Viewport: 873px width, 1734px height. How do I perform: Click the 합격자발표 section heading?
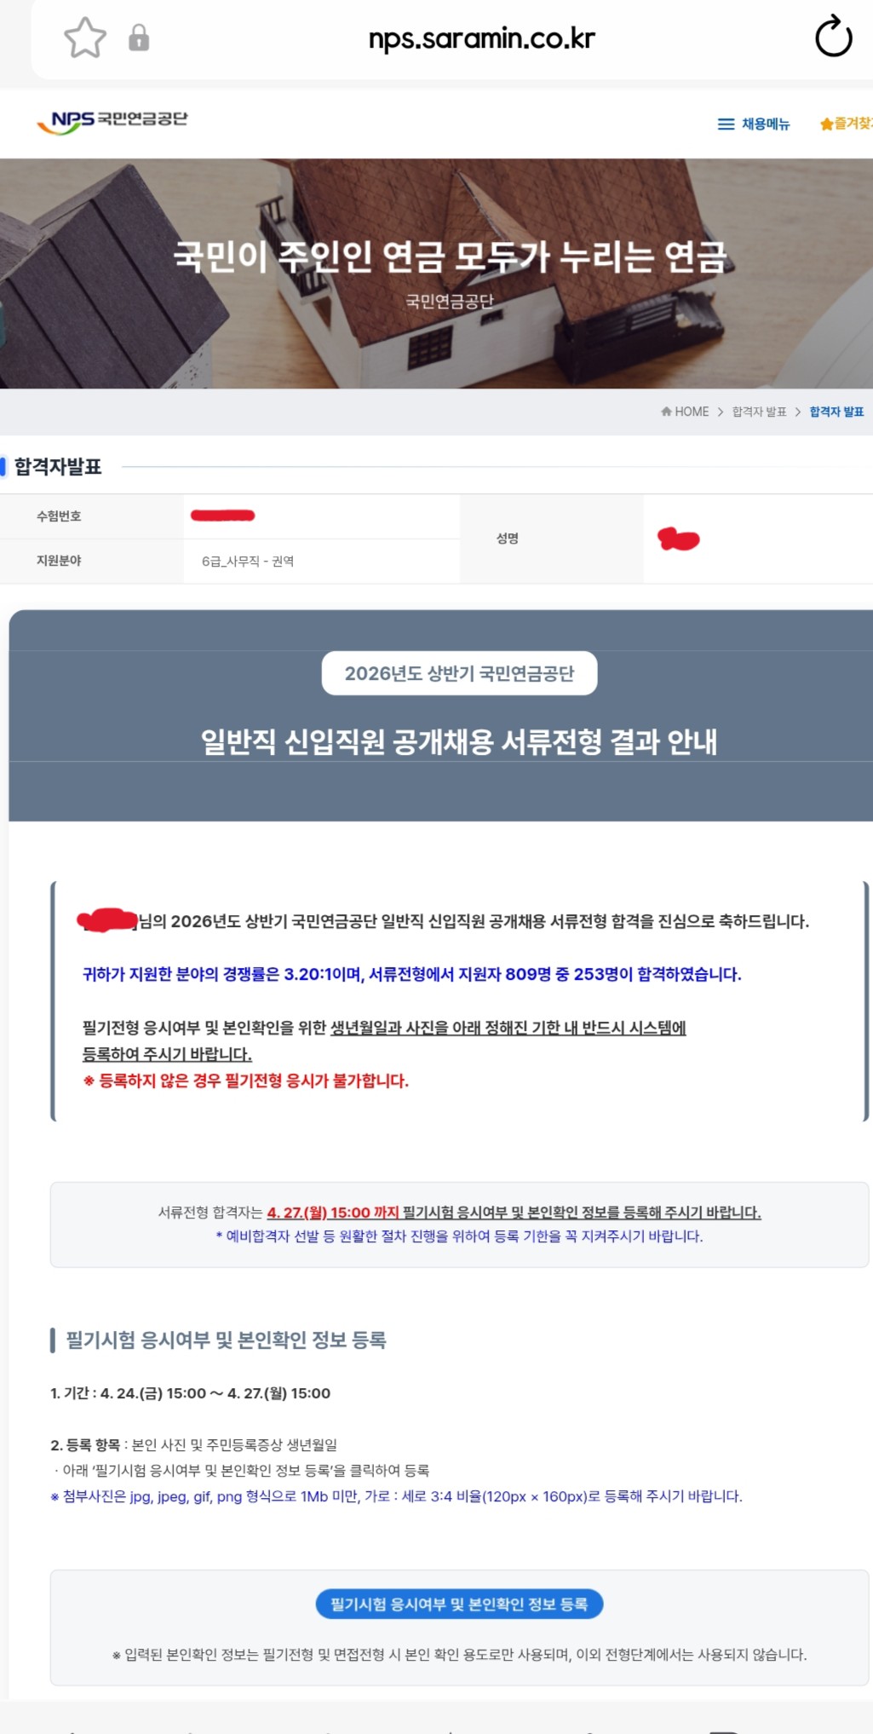click(58, 466)
